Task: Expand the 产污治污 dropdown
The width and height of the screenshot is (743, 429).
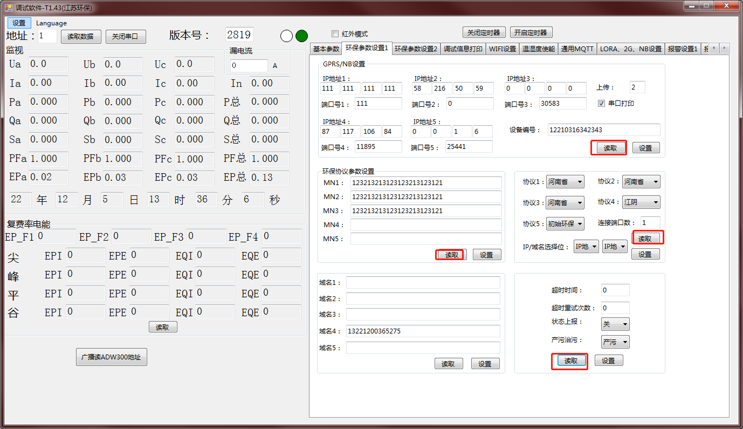Action: [615, 342]
